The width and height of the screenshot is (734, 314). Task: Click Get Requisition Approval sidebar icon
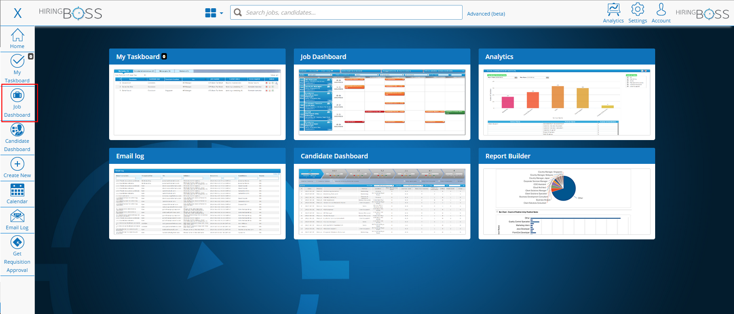pos(17,242)
